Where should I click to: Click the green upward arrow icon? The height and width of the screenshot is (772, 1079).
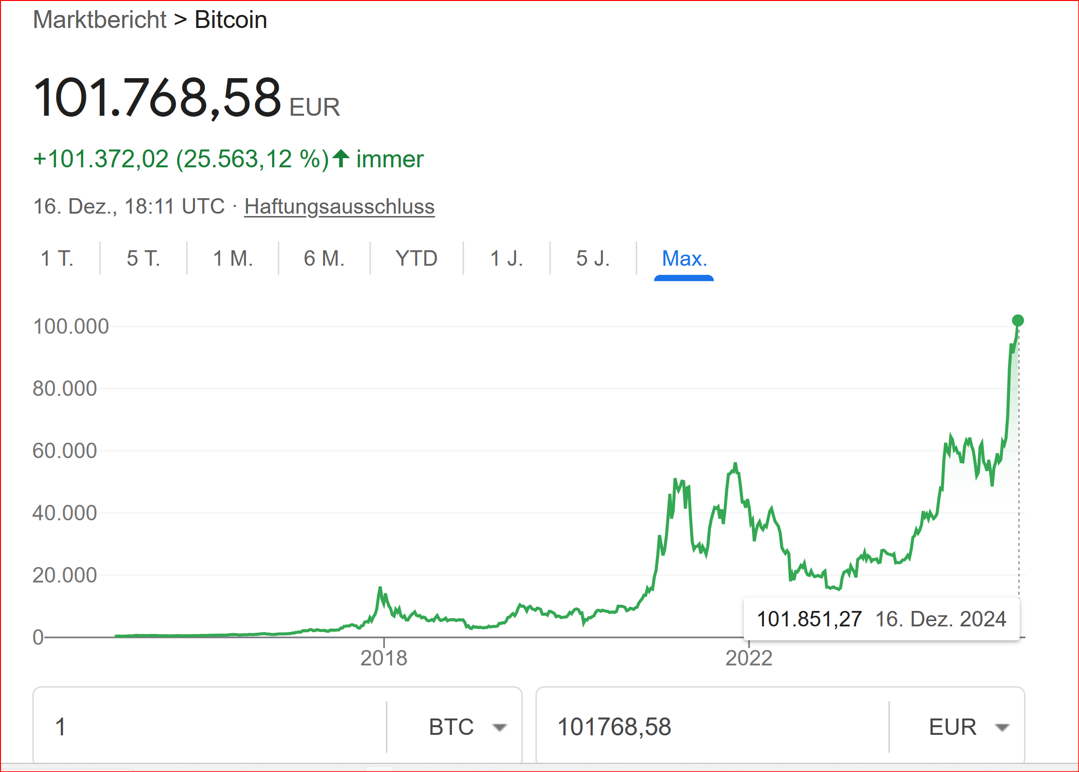coord(341,159)
